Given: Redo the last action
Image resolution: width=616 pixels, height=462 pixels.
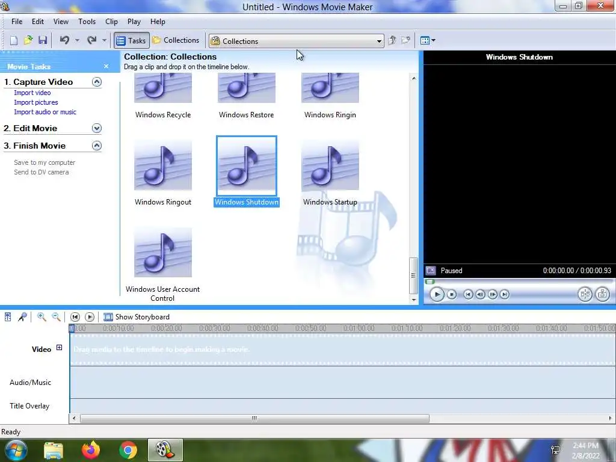Looking at the screenshot, I should pyautogui.click(x=91, y=40).
